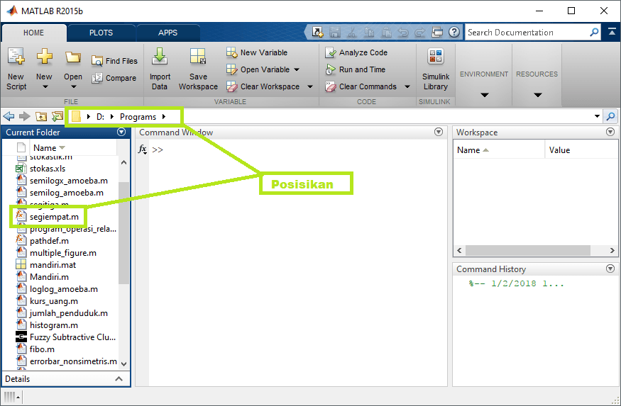Expand the ENVIRONMENT section arrow
The width and height of the screenshot is (621, 406).
click(484, 95)
